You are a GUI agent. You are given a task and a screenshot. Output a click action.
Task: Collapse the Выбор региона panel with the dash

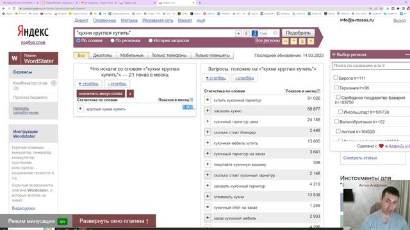tap(407, 55)
